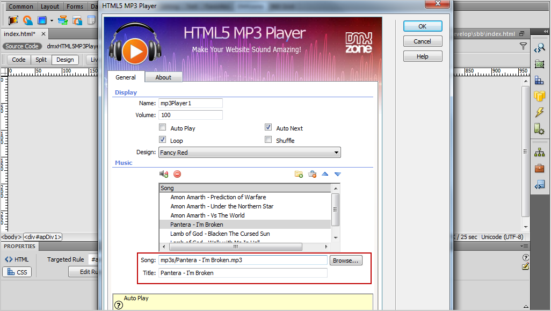The width and height of the screenshot is (551, 311).
Task: Move the selected song down in the list
Action: click(x=338, y=175)
